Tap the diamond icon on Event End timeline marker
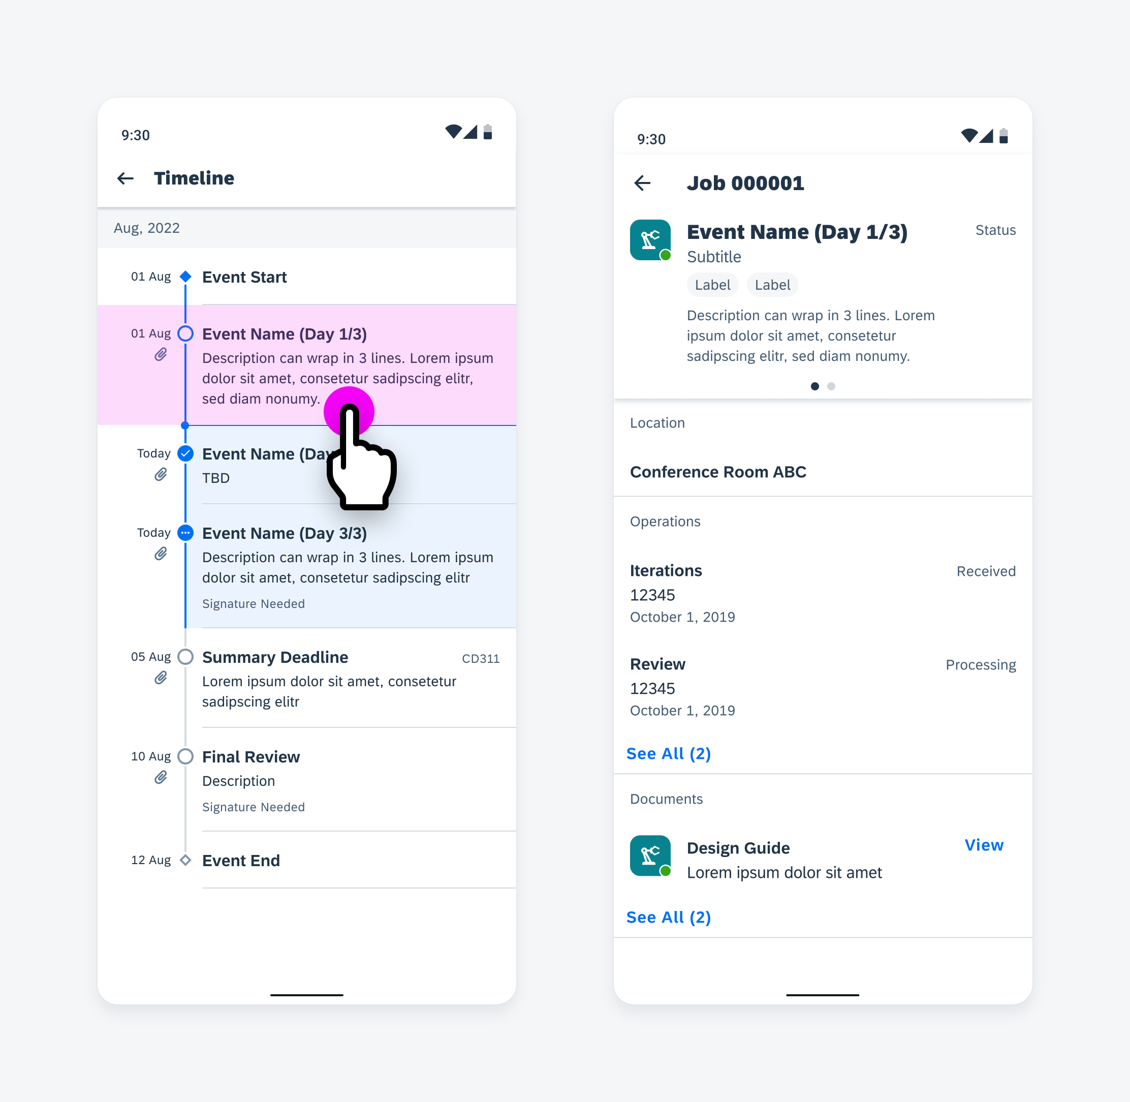Image resolution: width=1130 pixels, height=1102 pixels. coord(185,860)
